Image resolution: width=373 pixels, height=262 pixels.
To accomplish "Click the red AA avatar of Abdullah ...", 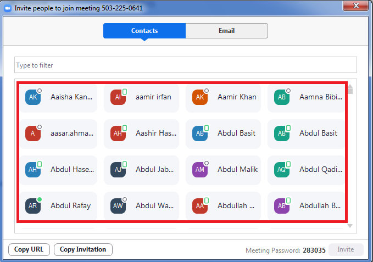I will (x=200, y=206).
